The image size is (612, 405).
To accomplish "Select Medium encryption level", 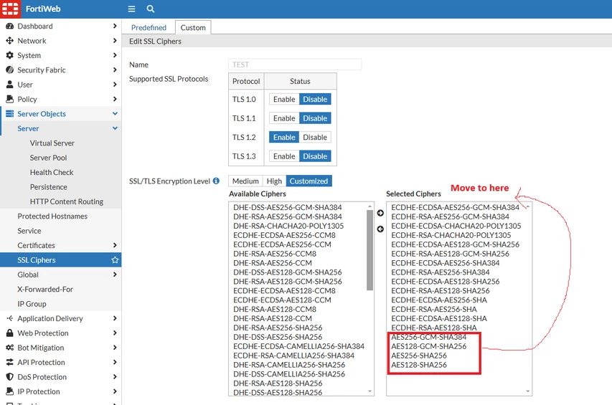I will (245, 181).
